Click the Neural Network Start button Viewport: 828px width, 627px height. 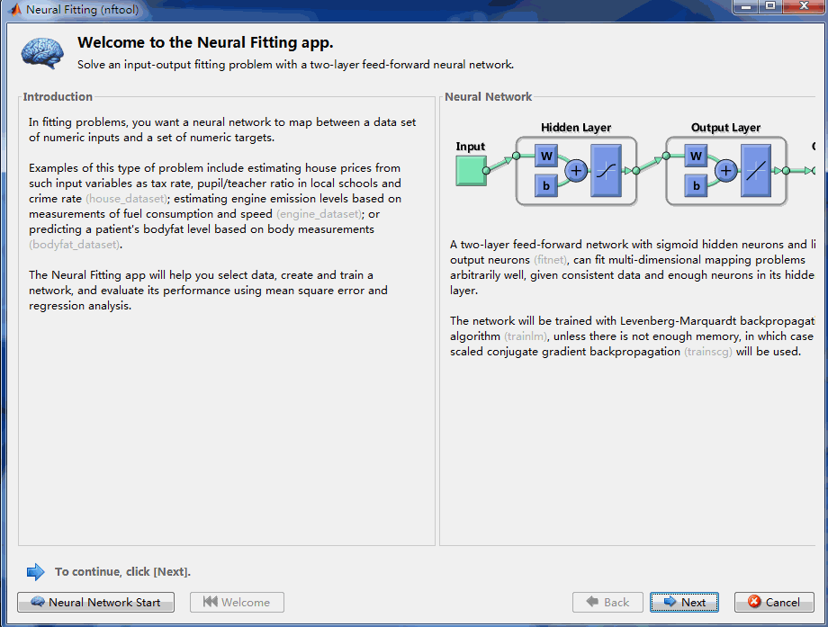point(95,602)
